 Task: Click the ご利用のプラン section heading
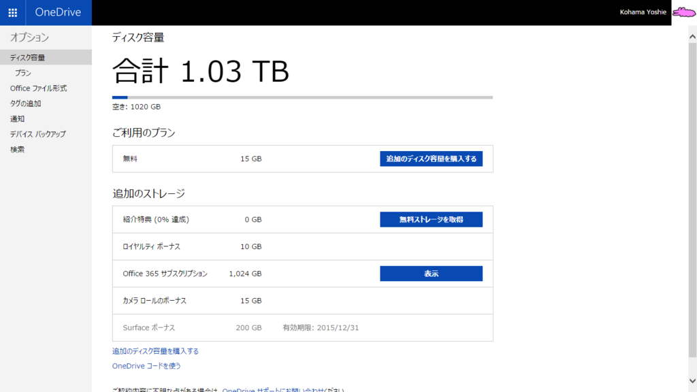pos(144,133)
